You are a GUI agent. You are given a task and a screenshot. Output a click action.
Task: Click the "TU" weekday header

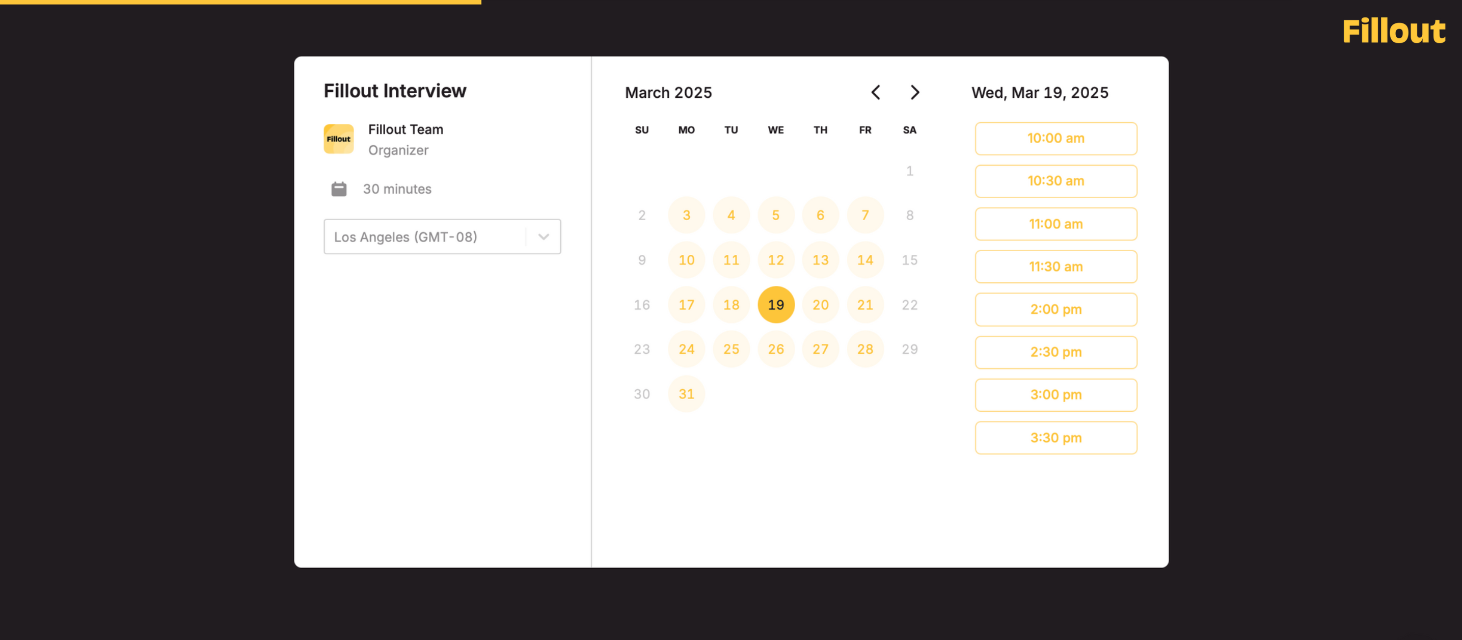pyautogui.click(x=731, y=130)
